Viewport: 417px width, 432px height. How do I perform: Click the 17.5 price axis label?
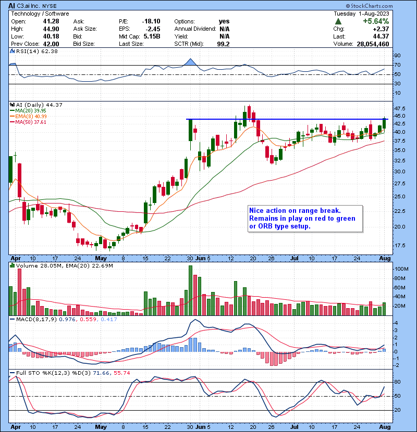pos(400,246)
